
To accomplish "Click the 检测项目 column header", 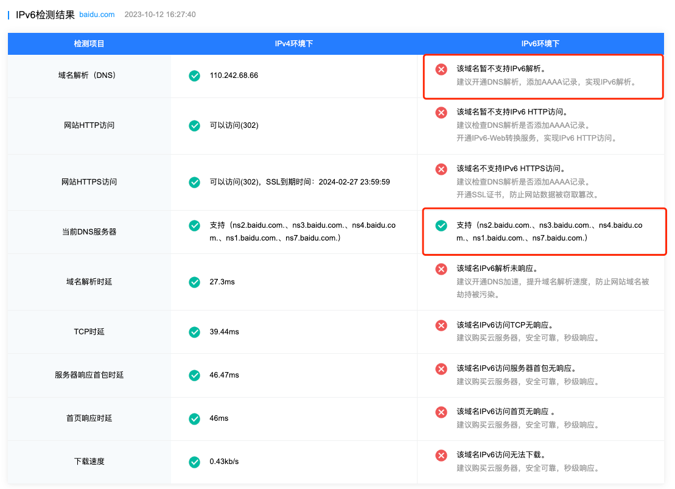I will [89, 44].
